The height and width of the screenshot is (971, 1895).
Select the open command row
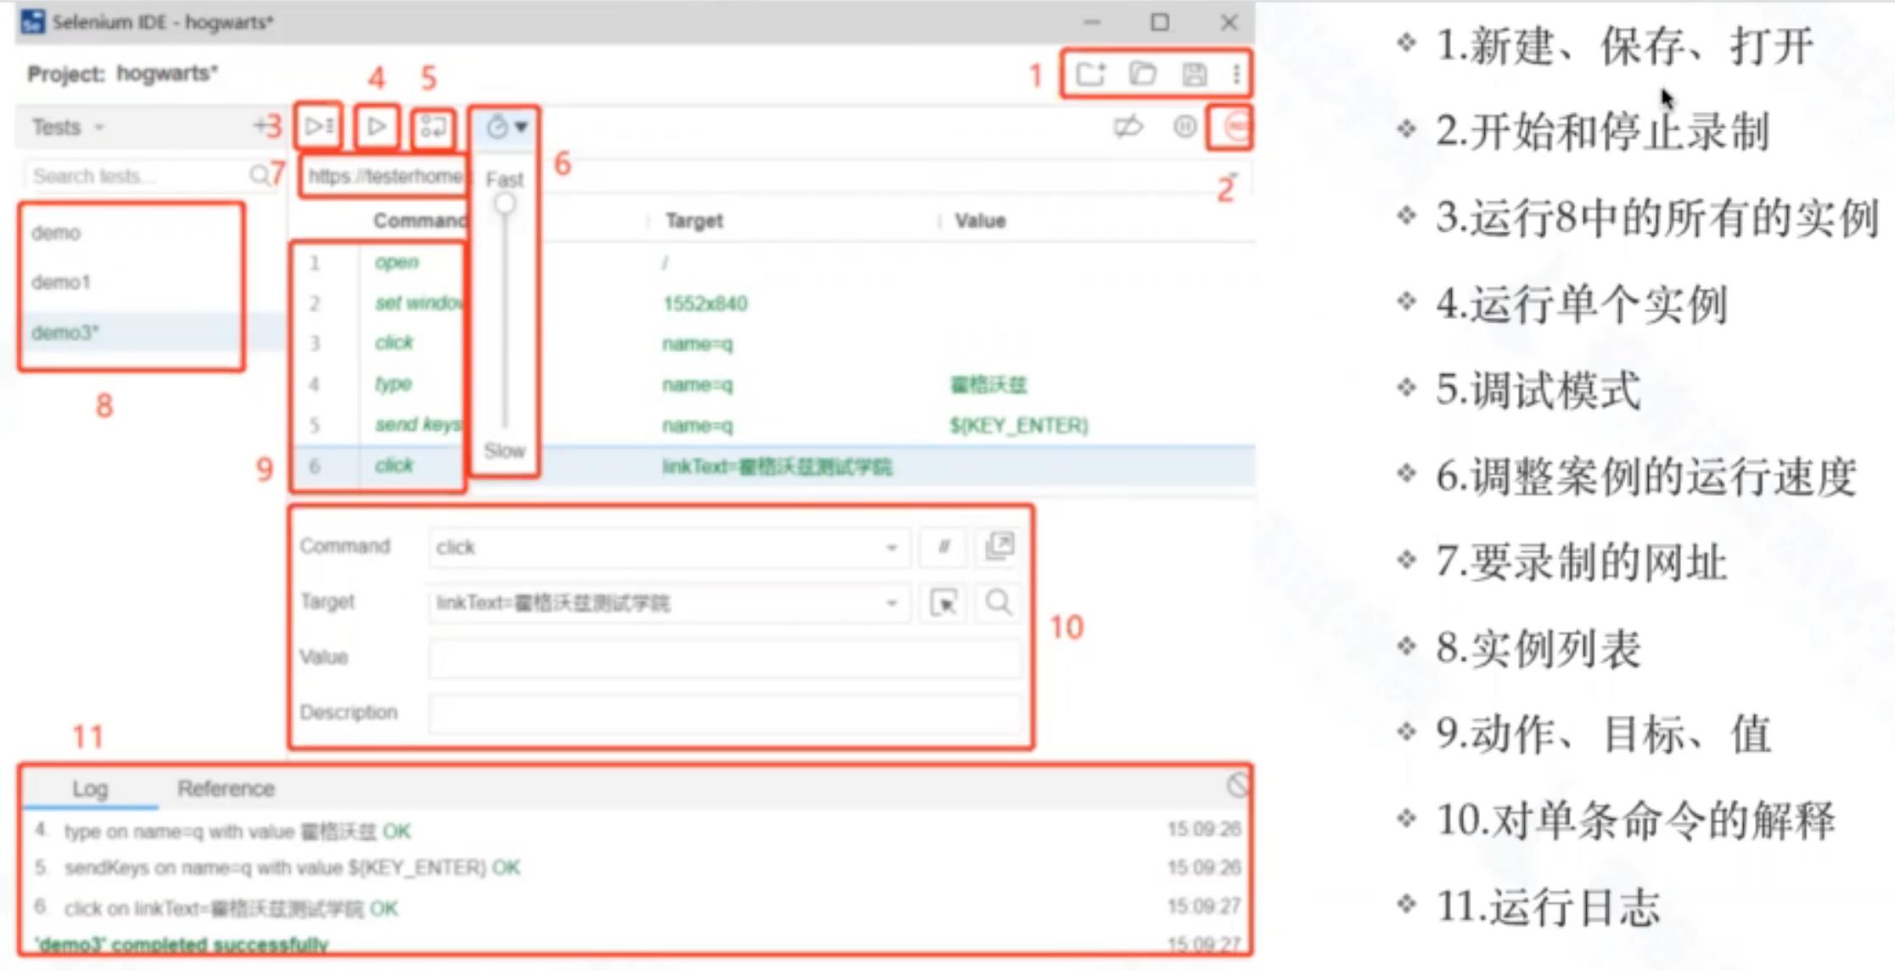[773, 262]
